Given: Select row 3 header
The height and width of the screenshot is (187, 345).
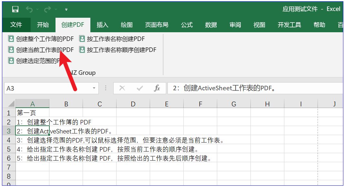Looking at the screenshot, I should click(x=9, y=131).
